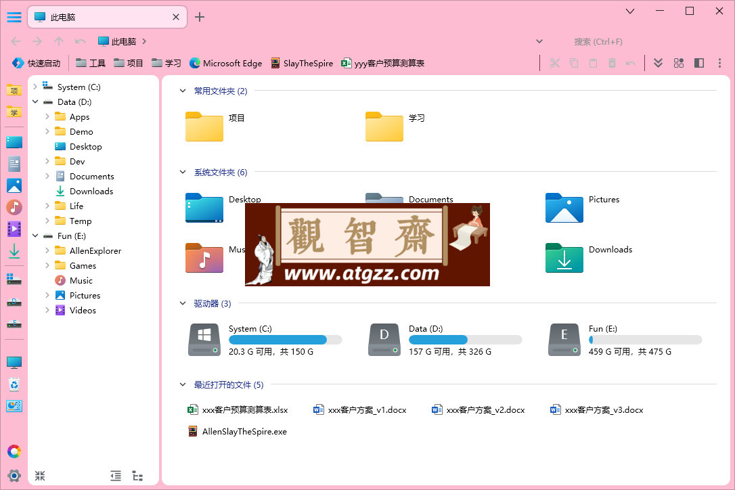Click the Copy icon in toolbar
The width and height of the screenshot is (735, 490).
pos(574,63)
